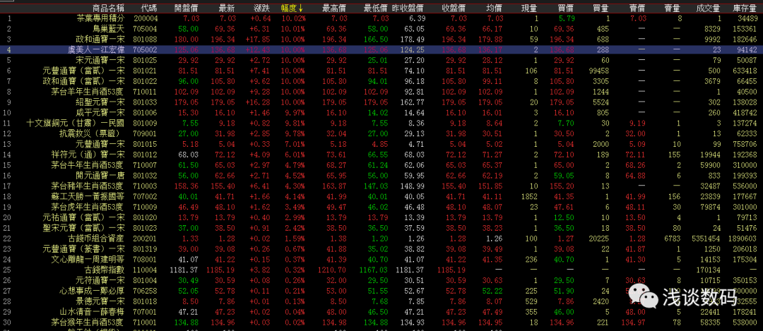Select row 茅台猴年生肖酒53度
763x331 pixels.
pos(381,321)
